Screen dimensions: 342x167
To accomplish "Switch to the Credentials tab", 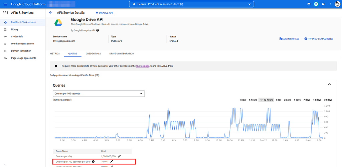I will pyautogui.click(x=94, y=54).
